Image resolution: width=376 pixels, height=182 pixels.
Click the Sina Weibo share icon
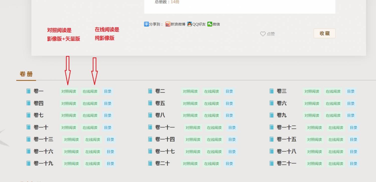click(x=168, y=24)
